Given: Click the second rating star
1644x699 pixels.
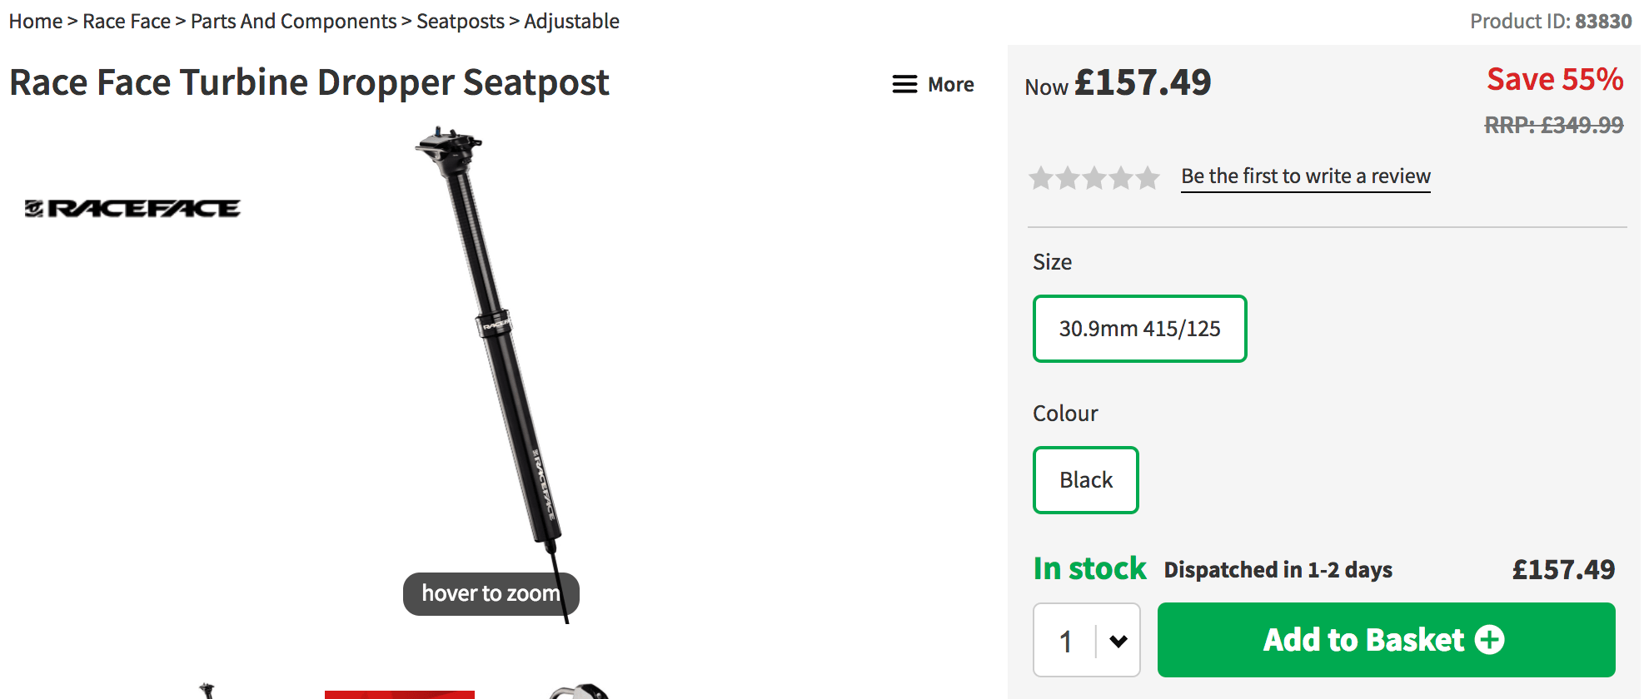Looking at the screenshot, I should pos(1068,177).
